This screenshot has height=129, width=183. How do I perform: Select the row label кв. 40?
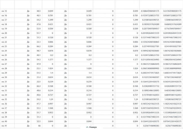coord(4,121)
